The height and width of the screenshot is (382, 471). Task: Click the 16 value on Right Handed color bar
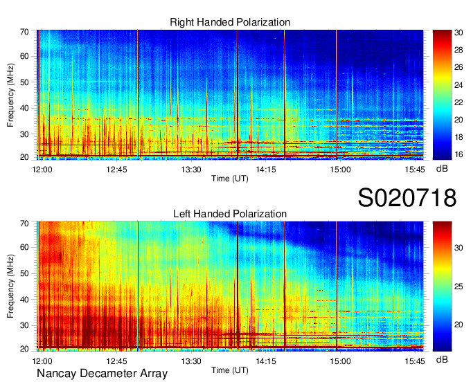459,154
